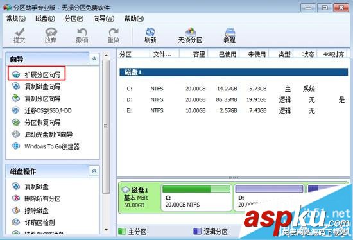Sort by the 未使用 column header
Screen dimensions: 353x240
[x=254, y=55]
